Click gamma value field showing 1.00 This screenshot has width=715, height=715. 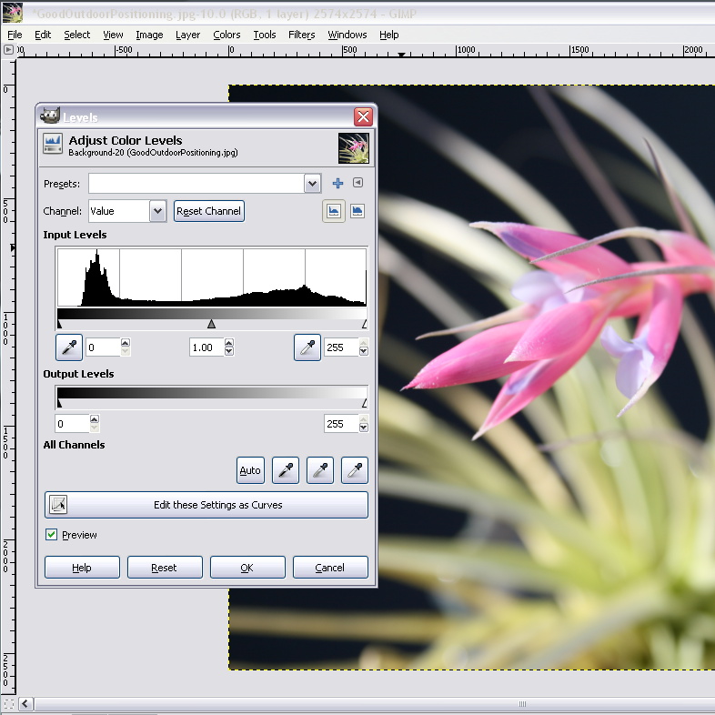[206, 347]
